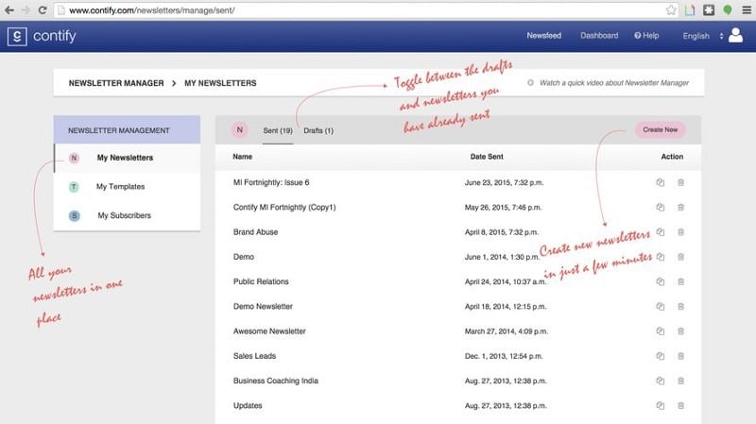Click the Date Sent column header
The width and height of the screenshot is (756, 424).
[487, 157]
